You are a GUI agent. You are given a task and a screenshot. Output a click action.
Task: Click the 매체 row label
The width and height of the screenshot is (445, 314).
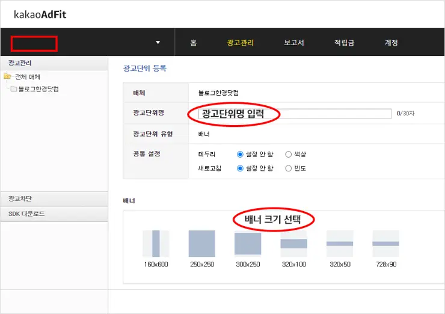click(x=139, y=93)
